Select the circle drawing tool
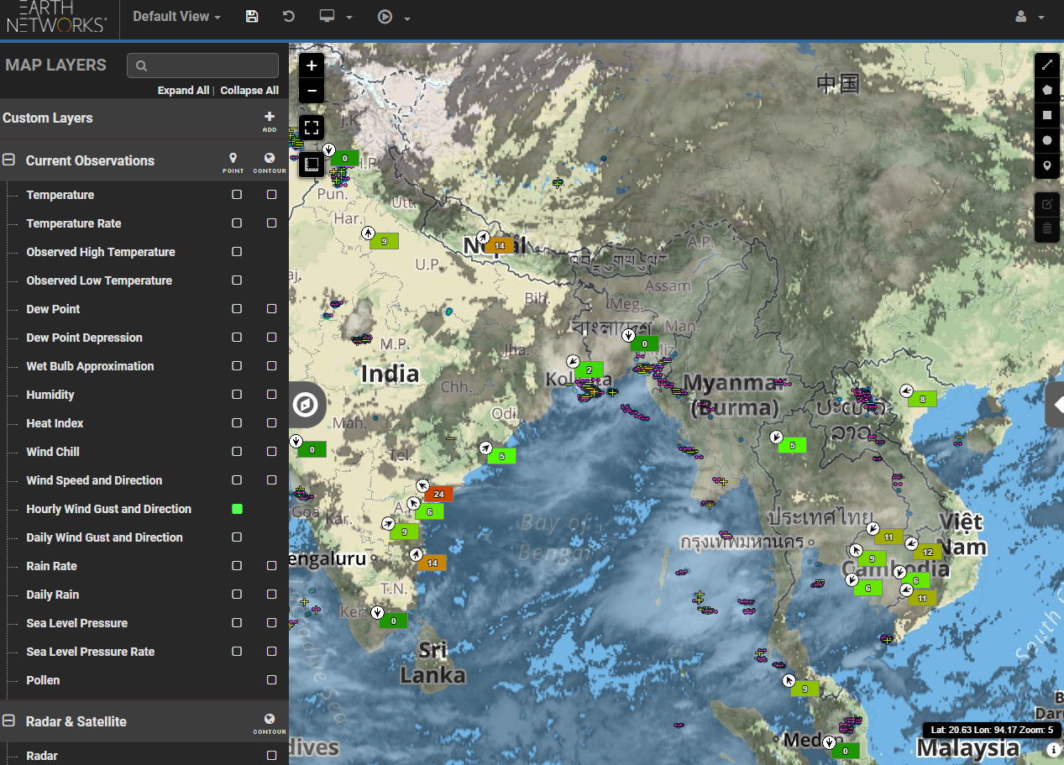The width and height of the screenshot is (1064, 765). click(x=1046, y=140)
